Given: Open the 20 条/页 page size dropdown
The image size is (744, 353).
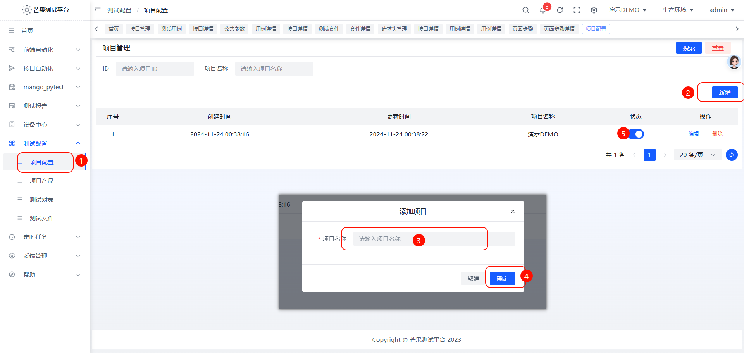Looking at the screenshot, I should point(697,155).
